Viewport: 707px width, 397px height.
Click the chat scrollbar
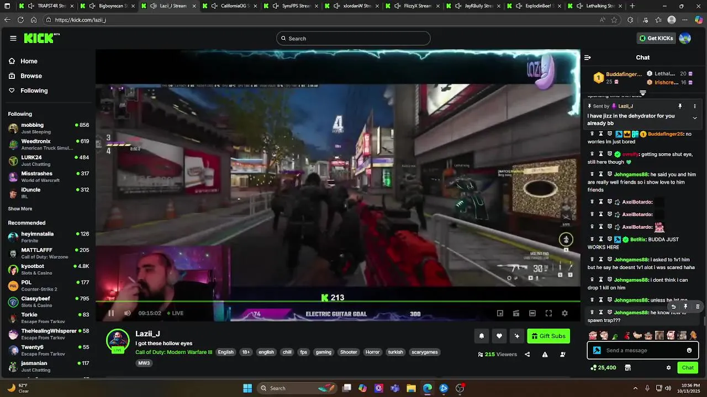tap(704, 320)
